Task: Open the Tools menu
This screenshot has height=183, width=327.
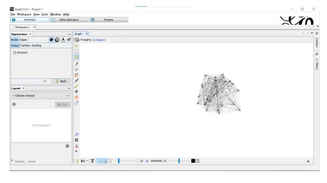Action: pyautogui.click(x=45, y=14)
